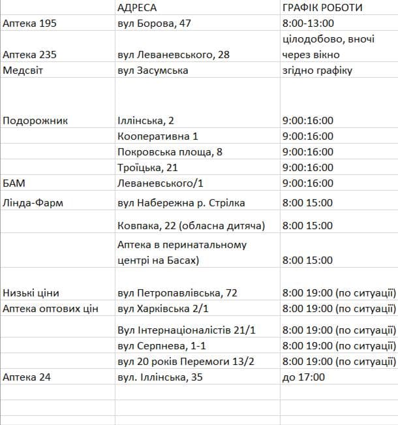Select the Низькі ціни cell
This screenshot has width=398, height=425.
click(x=57, y=284)
